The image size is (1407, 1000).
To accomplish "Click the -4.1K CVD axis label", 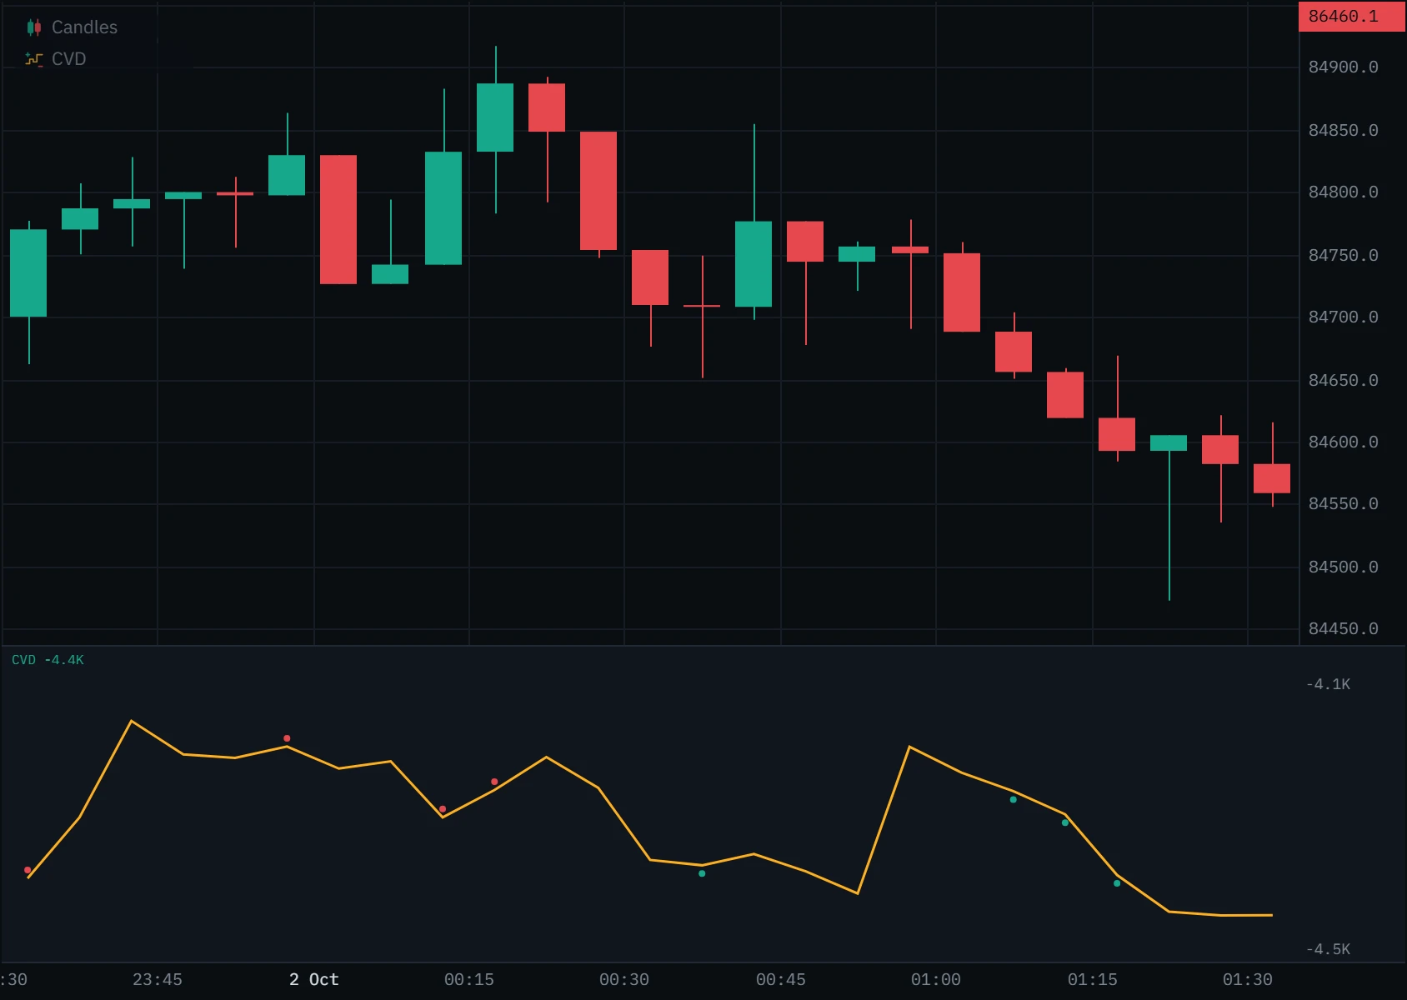I will [1328, 684].
